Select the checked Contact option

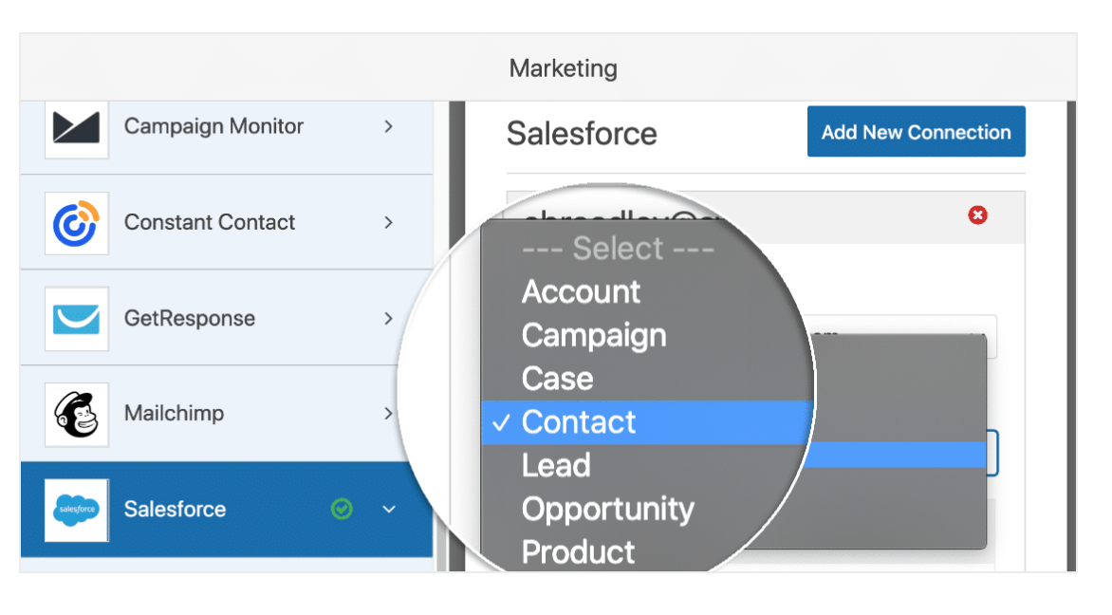click(579, 422)
